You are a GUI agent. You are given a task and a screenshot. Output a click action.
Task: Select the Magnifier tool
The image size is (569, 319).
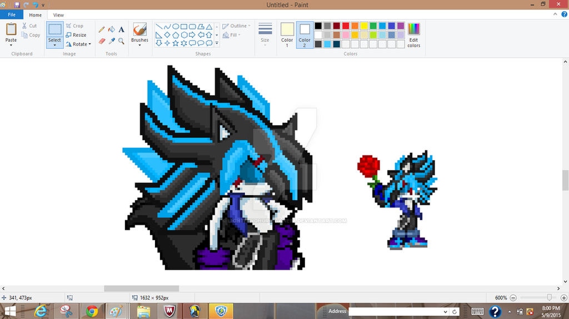tap(121, 41)
